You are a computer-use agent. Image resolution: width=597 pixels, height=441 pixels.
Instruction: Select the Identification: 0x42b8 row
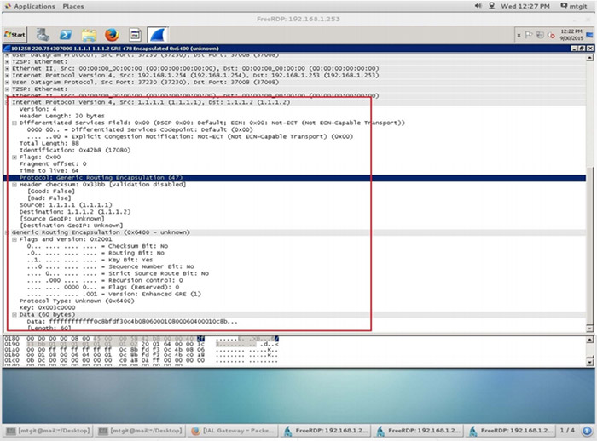[75, 150]
